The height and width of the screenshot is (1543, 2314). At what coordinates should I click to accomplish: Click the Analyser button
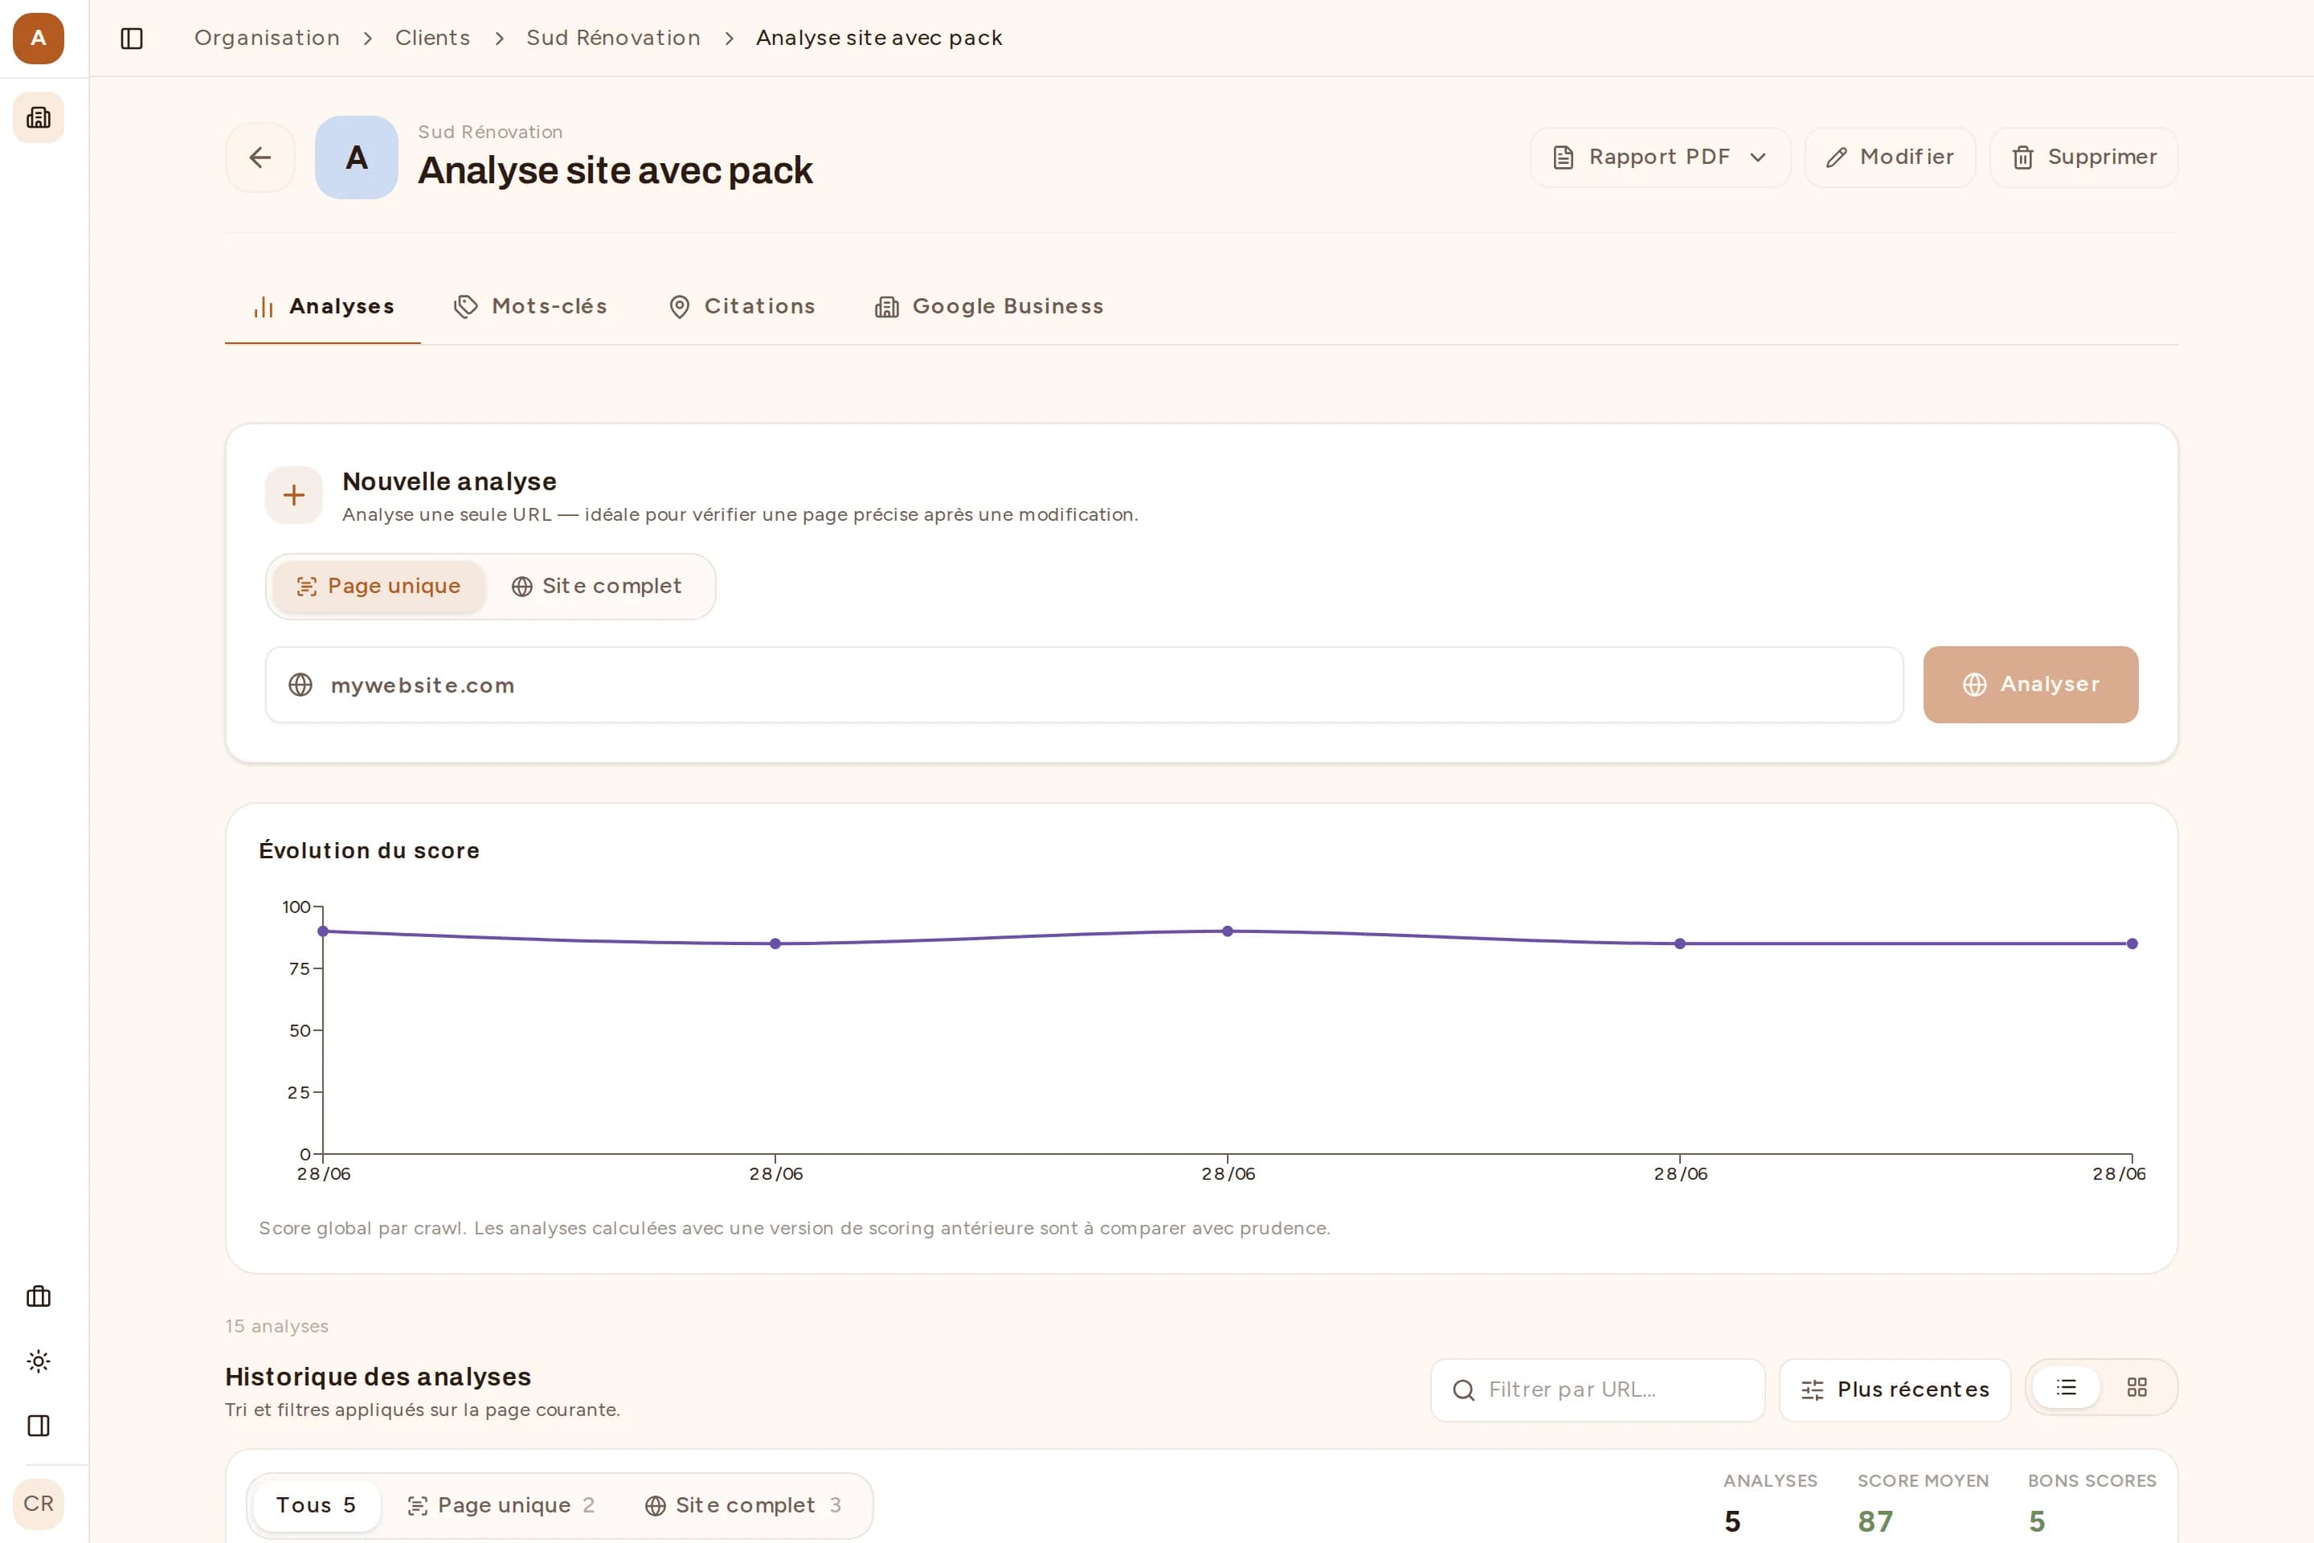tap(2030, 685)
